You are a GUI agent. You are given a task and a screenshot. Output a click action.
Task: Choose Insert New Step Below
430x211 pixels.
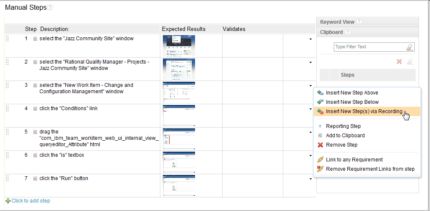[x=367, y=102]
